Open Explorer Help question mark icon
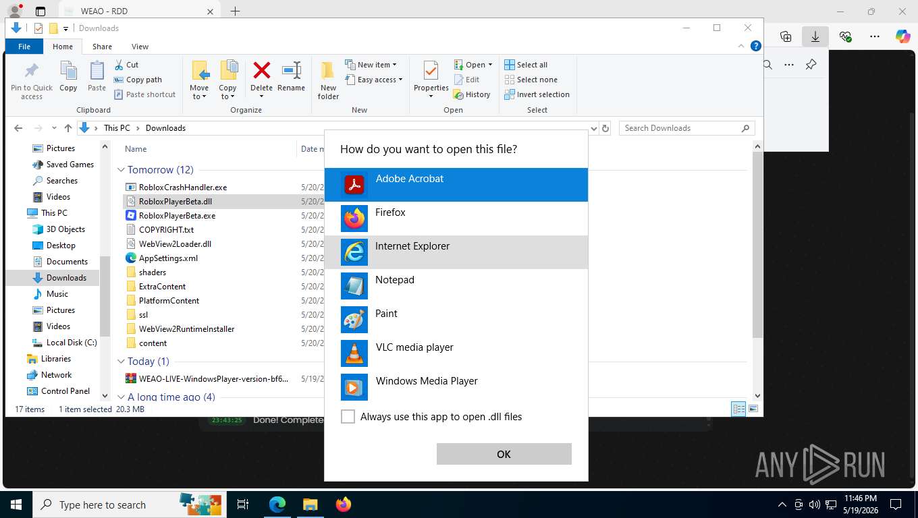 pyautogui.click(x=756, y=46)
